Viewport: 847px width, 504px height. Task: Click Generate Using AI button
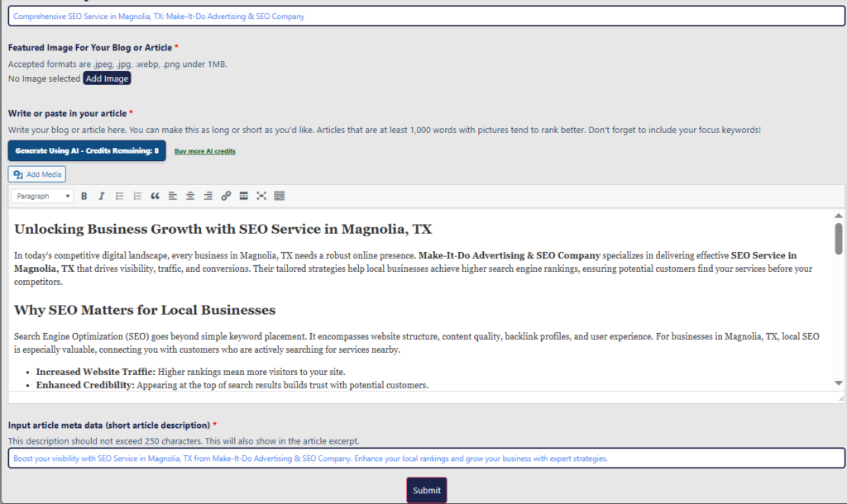click(x=87, y=151)
